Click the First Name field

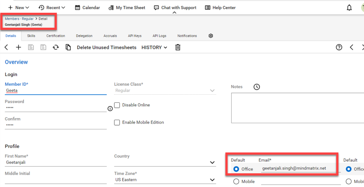coord(56,162)
